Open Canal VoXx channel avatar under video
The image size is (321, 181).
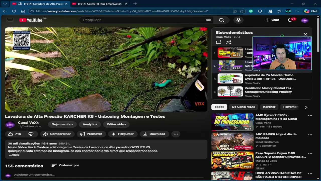tap(10, 124)
